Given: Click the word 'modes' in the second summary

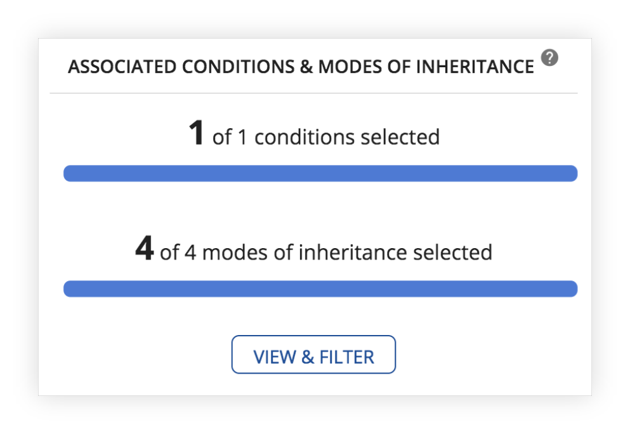Looking at the screenshot, I should pyautogui.click(x=235, y=253).
